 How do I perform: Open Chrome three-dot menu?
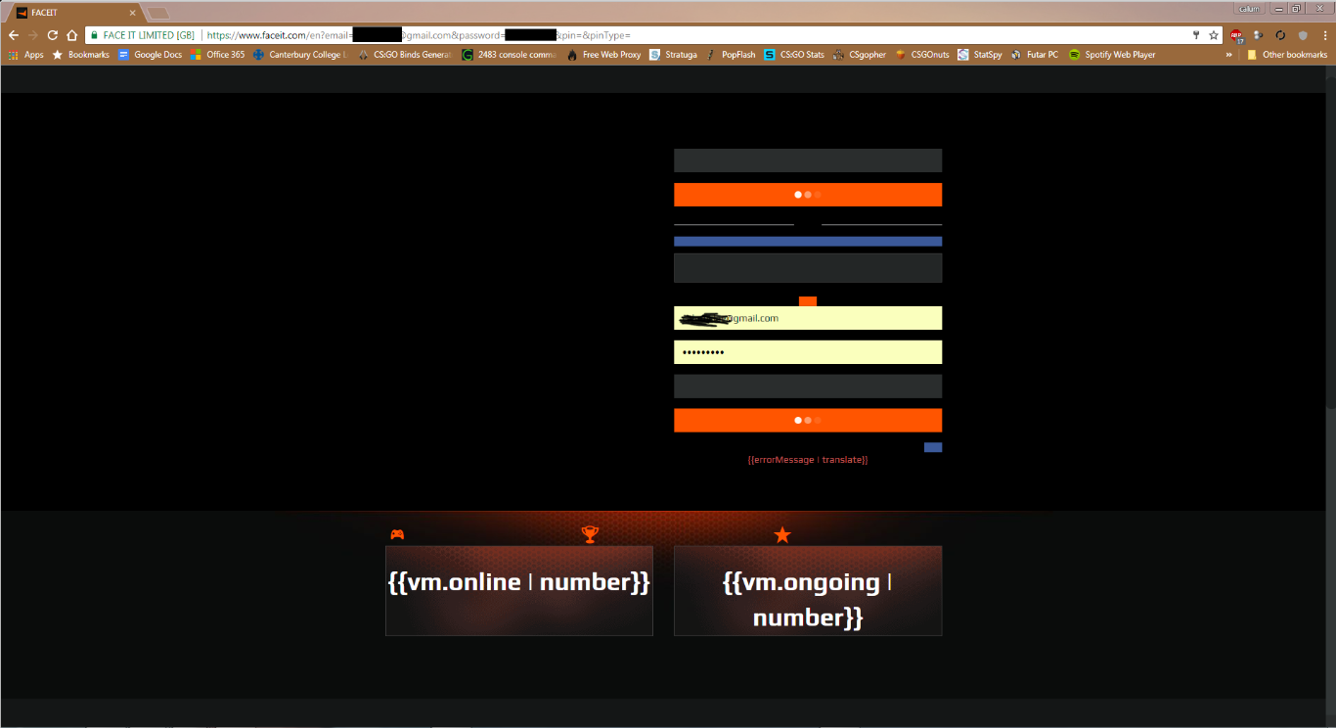[x=1324, y=35]
